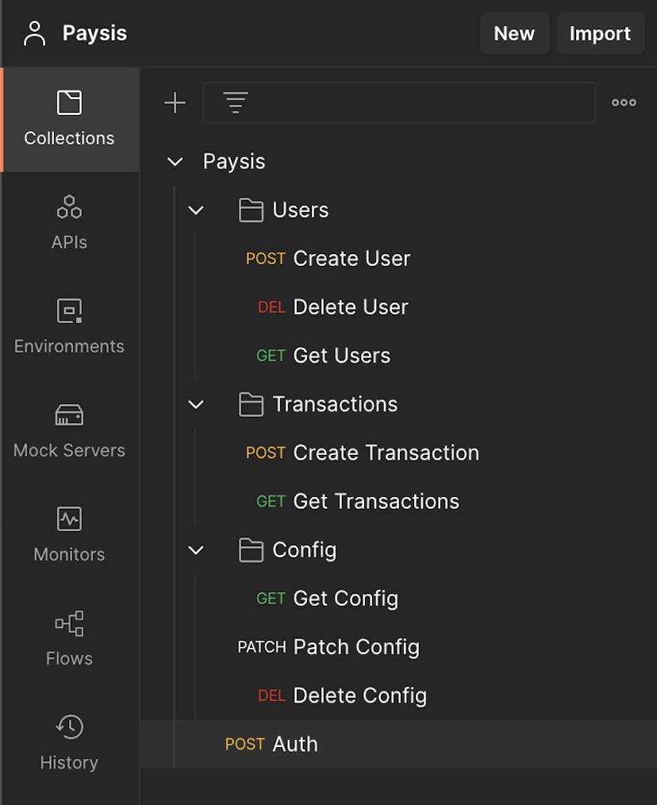Image resolution: width=657 pixels, height=805 pixels.
Task: Collapse the Transactions folder
Action: click(196, 404)
